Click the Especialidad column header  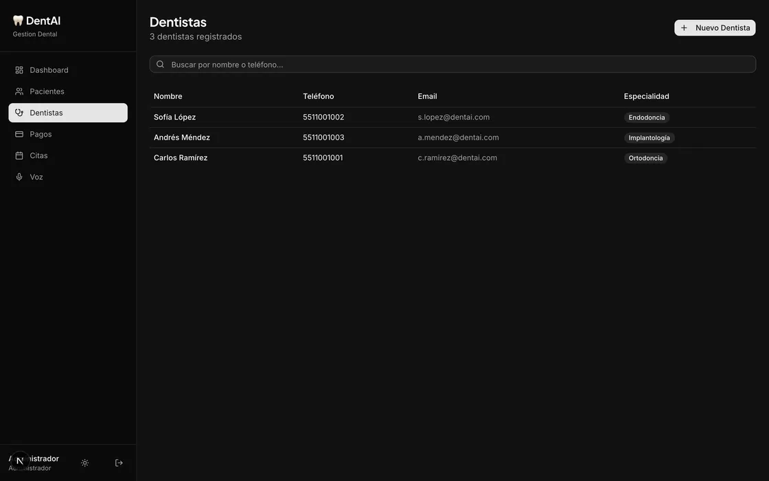tap(646, 96)
